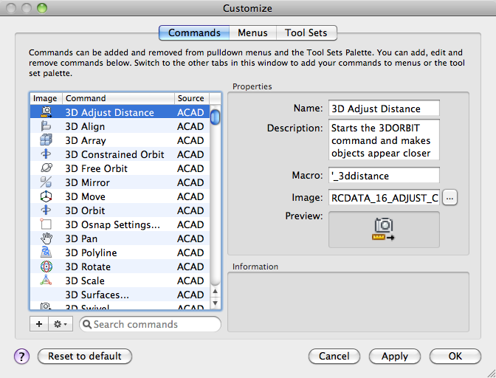
Task: Open the purple help button
Action: click(x=21, y=356)
